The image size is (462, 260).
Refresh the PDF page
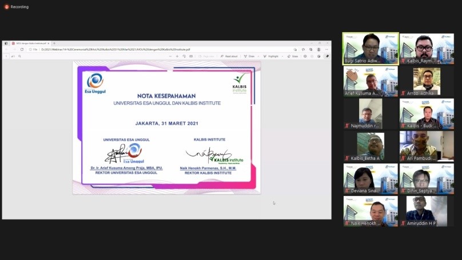point(22,49)
